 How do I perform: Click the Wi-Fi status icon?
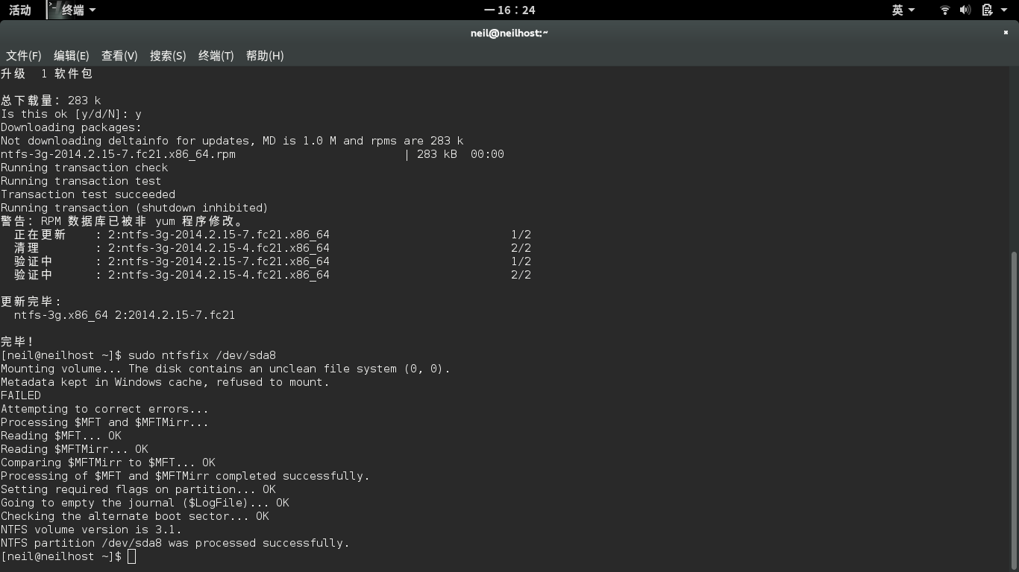tap(944, 10)
